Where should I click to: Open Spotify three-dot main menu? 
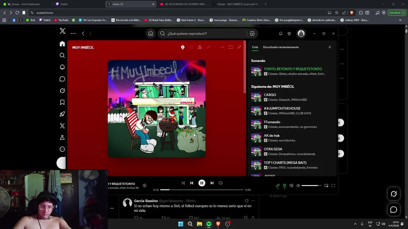[73, 33]
